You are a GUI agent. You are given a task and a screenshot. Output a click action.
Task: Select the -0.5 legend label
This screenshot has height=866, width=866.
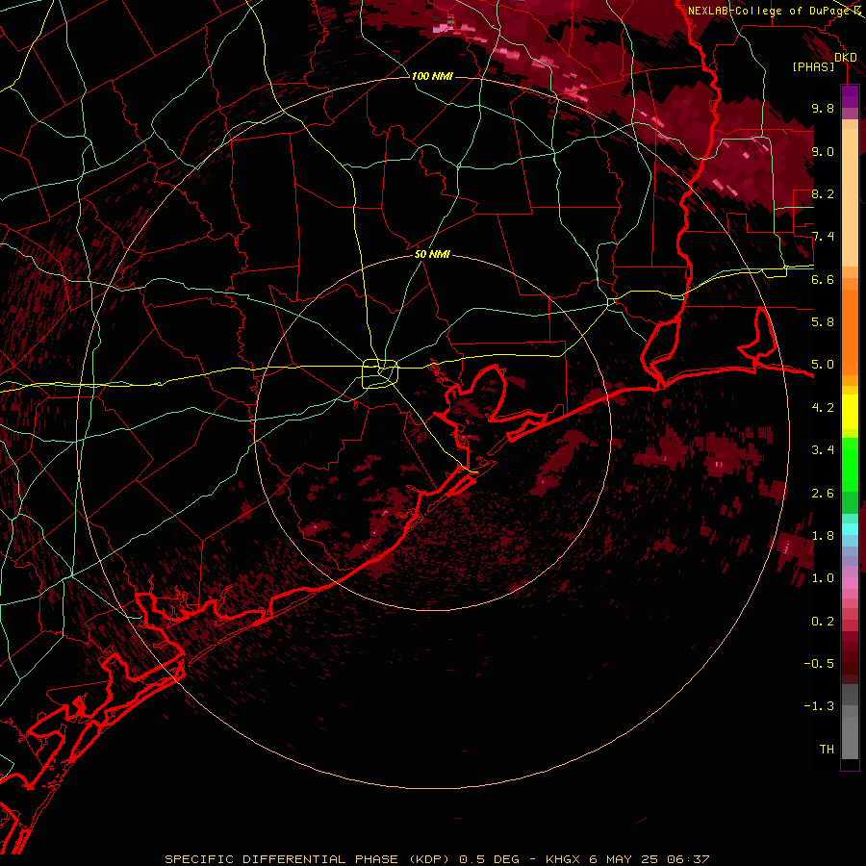819,664
